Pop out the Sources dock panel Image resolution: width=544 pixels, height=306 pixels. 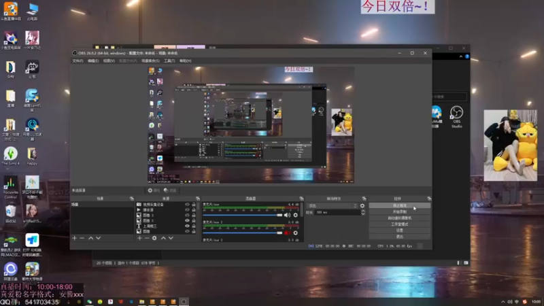point(198,199)
